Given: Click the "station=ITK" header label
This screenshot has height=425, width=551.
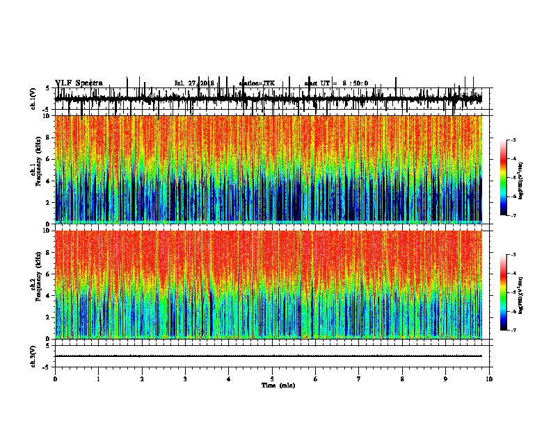Looking at the screenshot, I should pos(257,83).
